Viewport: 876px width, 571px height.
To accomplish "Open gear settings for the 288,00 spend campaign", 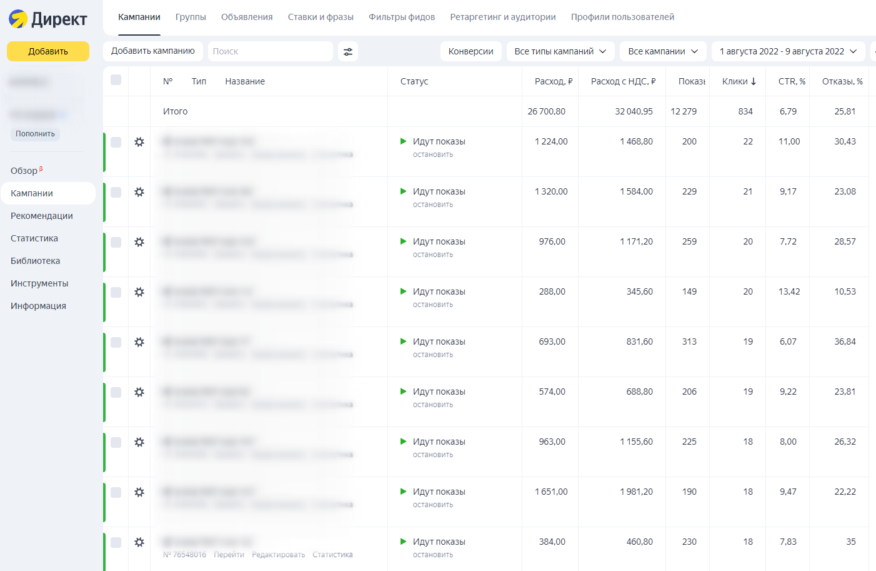I will coord(139,292).
